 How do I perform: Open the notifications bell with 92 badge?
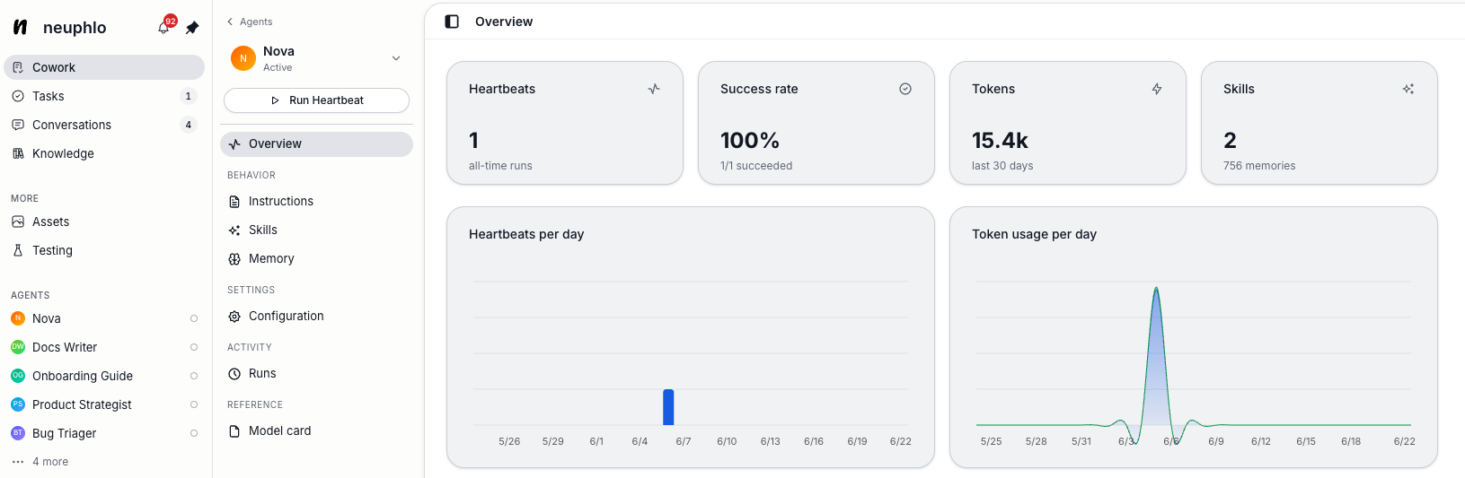pos(164,27)
